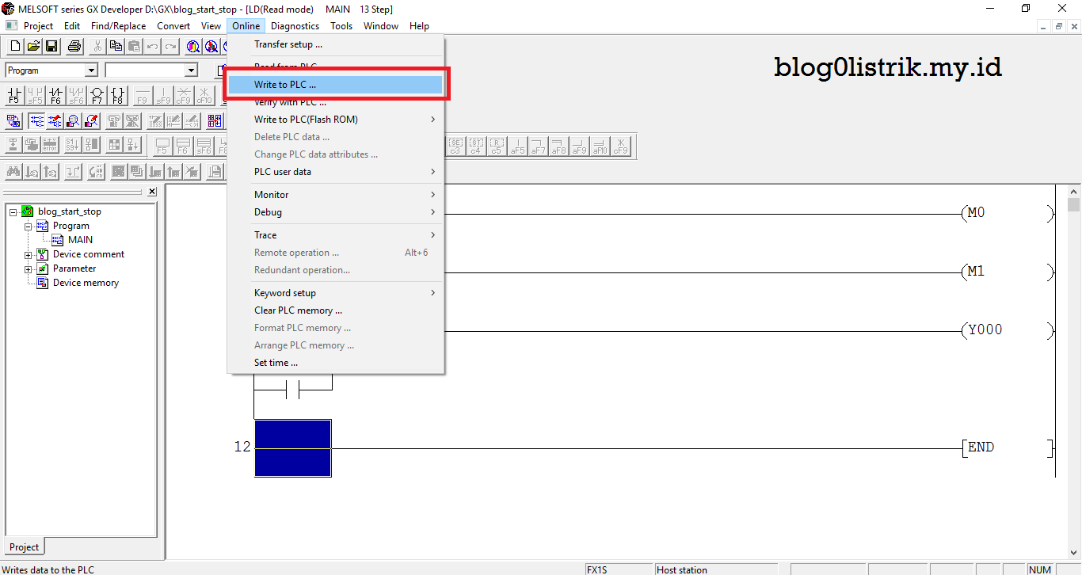Click the Print toolbar icon
Viewport: 1082px width, 575px height.
[x=74, y=46]
